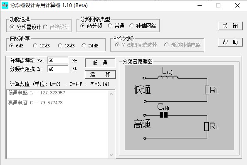Viewport: 247px width, 165px height.
Task: Click the 分频点频率 Fc label
Action: [27, 61]
